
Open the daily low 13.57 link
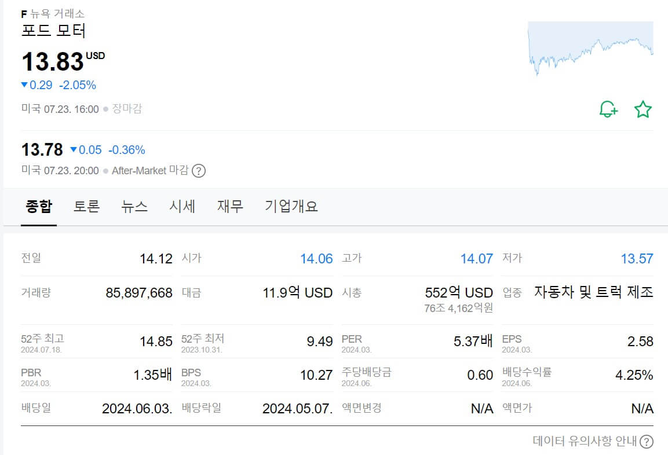(x=637, y=259)
